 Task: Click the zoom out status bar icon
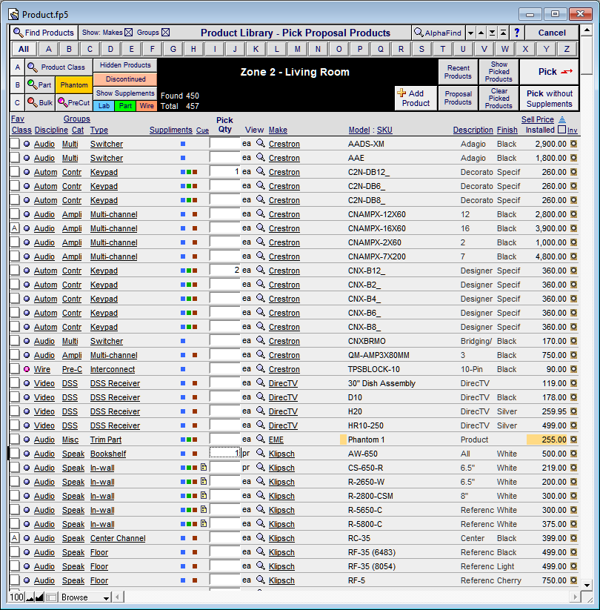[30, 597]
